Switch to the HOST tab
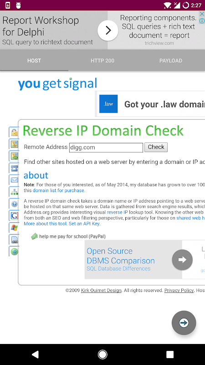Viewport: 205px width, 365px height. (34, 61)
